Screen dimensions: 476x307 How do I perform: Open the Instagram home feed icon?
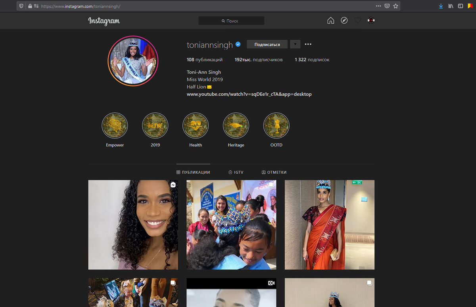[330, 21]
